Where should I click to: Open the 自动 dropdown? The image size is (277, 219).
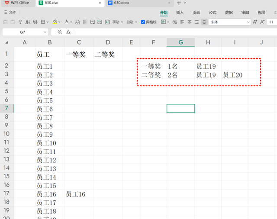click(132, 22)
